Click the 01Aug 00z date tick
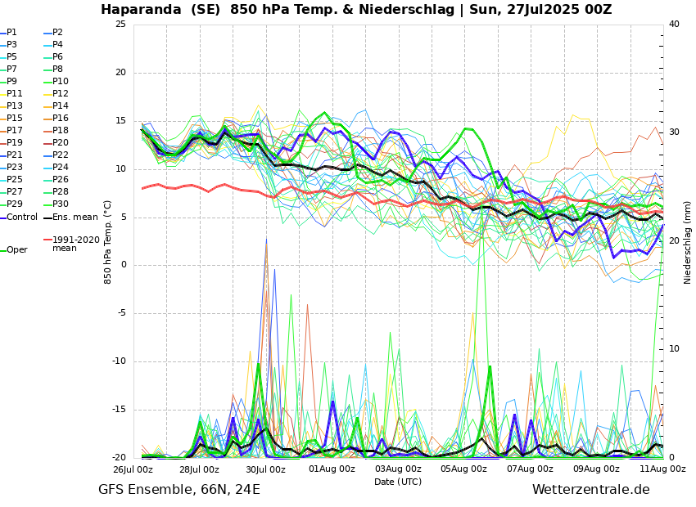 pyautogui.click(x=332, y=469)
